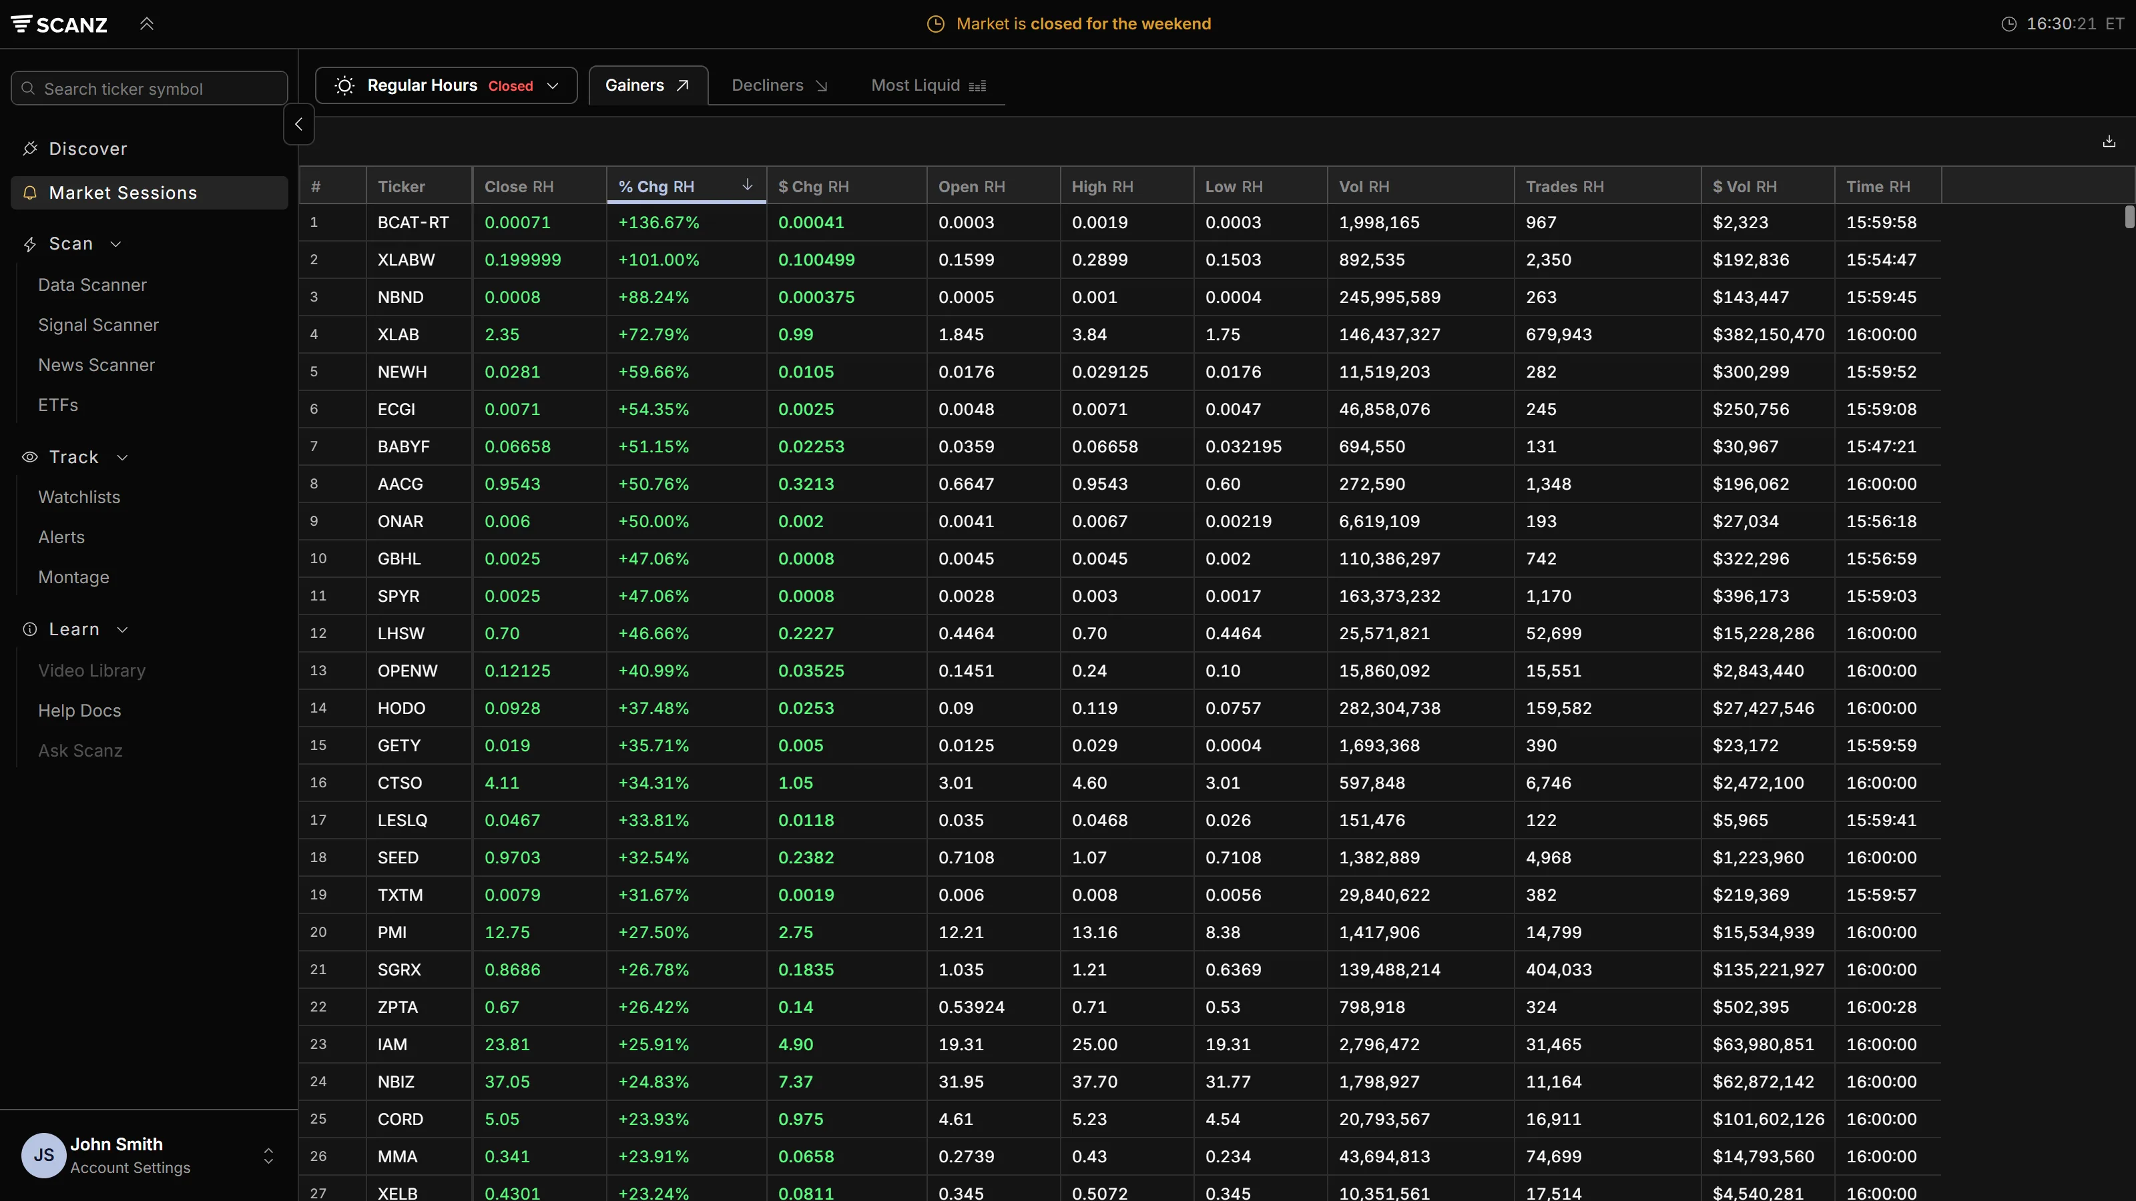Viewport: 2136px width, 1201px height.
Task: Open Regular Hours session dropdown
Action: [446, 85]
